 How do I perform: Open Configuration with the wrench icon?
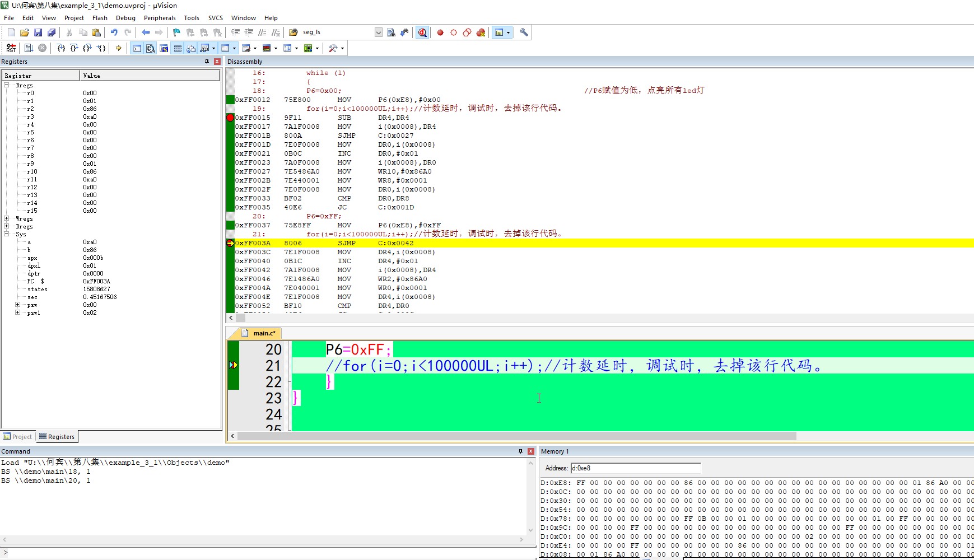[x=524, y=32]
